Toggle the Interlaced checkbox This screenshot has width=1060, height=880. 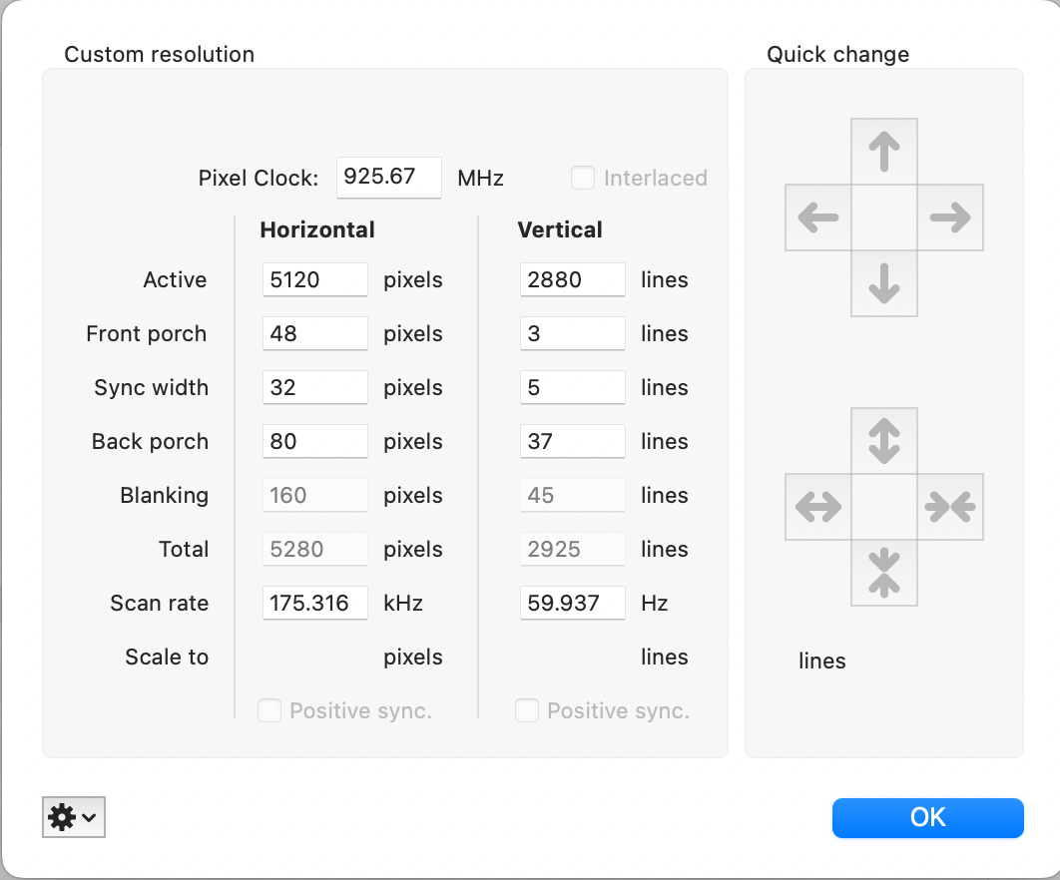click(x=582, y=179)
